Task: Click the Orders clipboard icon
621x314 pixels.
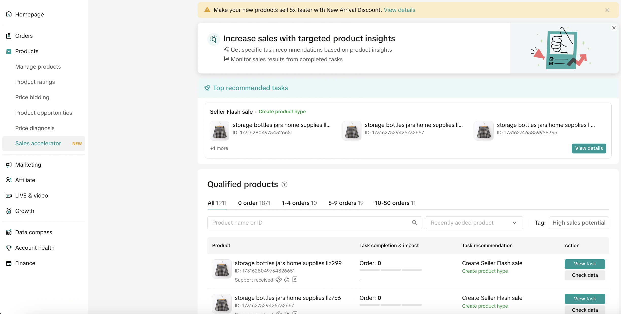Action: pos(9,36)
